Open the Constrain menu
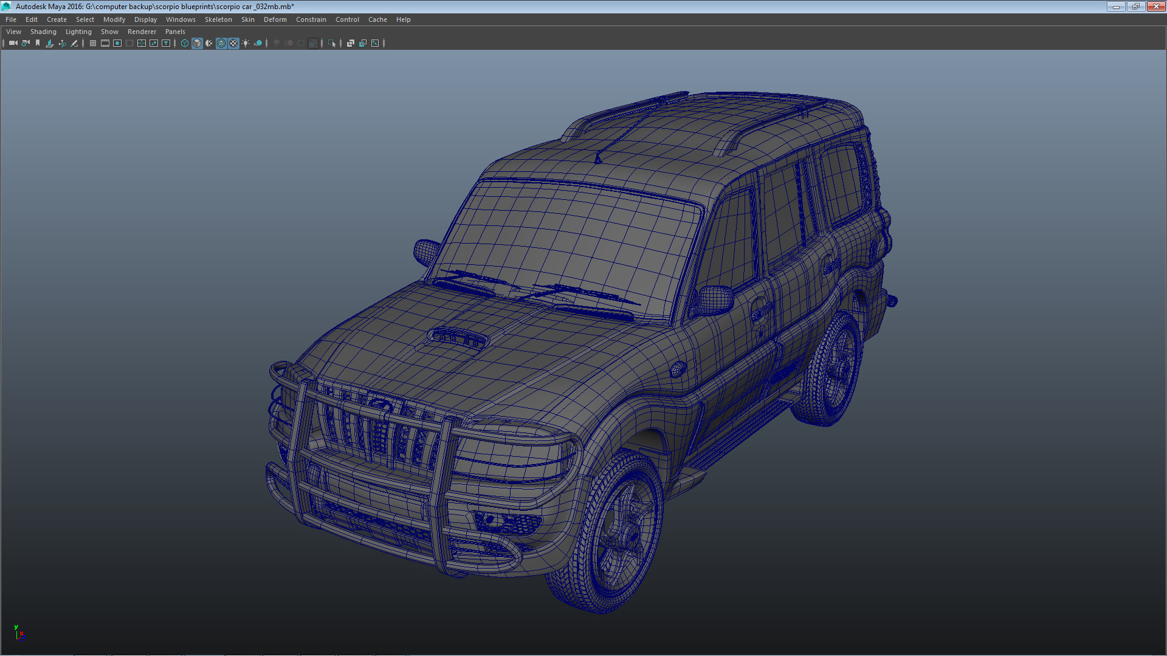The height and width of the screenshot is (656, 1167). (x=311, y=19)
